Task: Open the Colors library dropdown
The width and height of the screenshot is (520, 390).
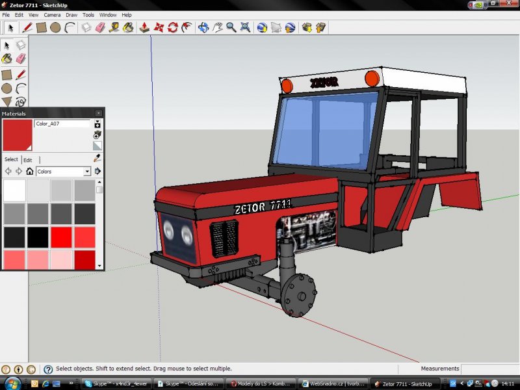Action: [x=87, y=172]
